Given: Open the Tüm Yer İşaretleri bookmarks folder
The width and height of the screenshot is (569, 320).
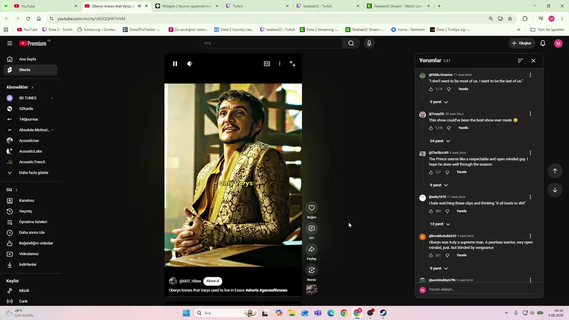Looking at the screenshot, I should pos(548,30).
